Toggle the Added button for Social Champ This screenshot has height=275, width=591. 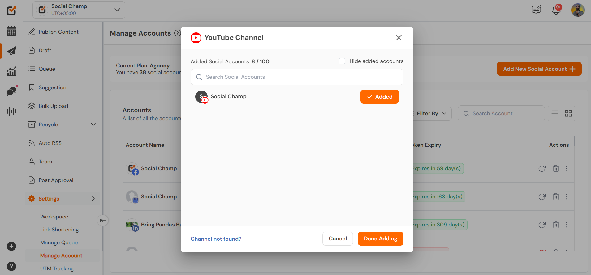379,97
